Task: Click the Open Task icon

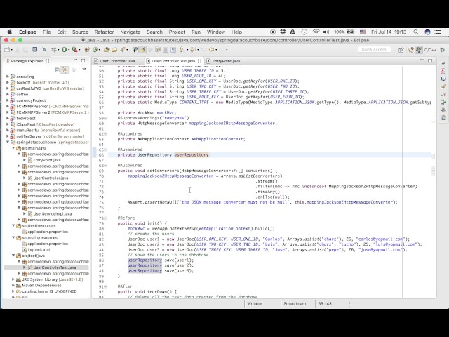Action: (x=114, y=50)
